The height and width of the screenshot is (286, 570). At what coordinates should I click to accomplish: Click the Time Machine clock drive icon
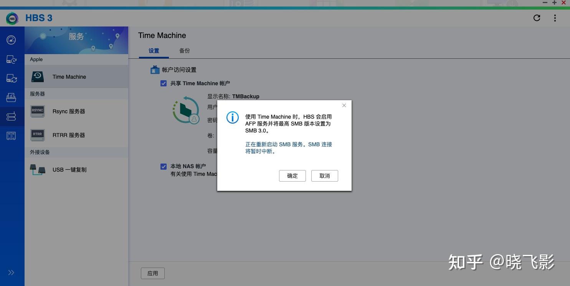pyautogui.click(x=38, y=77)
